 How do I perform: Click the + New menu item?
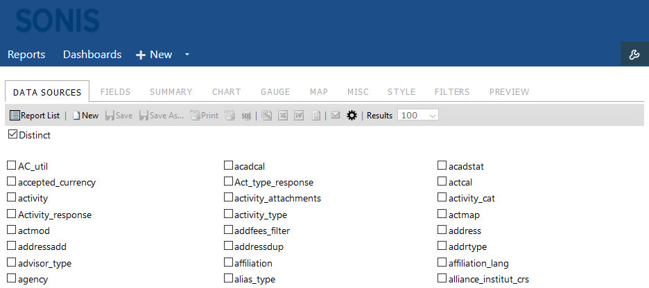[x=154, y=54]
